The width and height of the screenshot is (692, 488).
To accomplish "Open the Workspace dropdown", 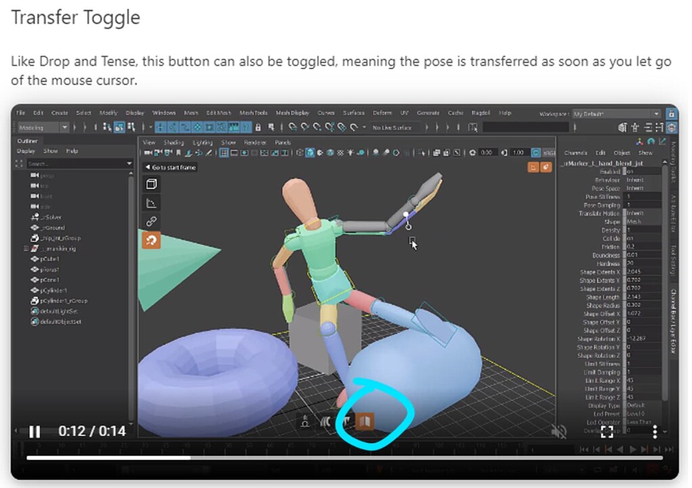I will click(x=655, y=114).
